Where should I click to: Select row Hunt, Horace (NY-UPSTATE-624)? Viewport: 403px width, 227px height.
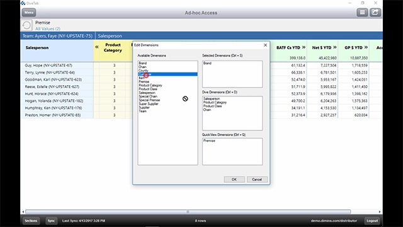[52, 94]
